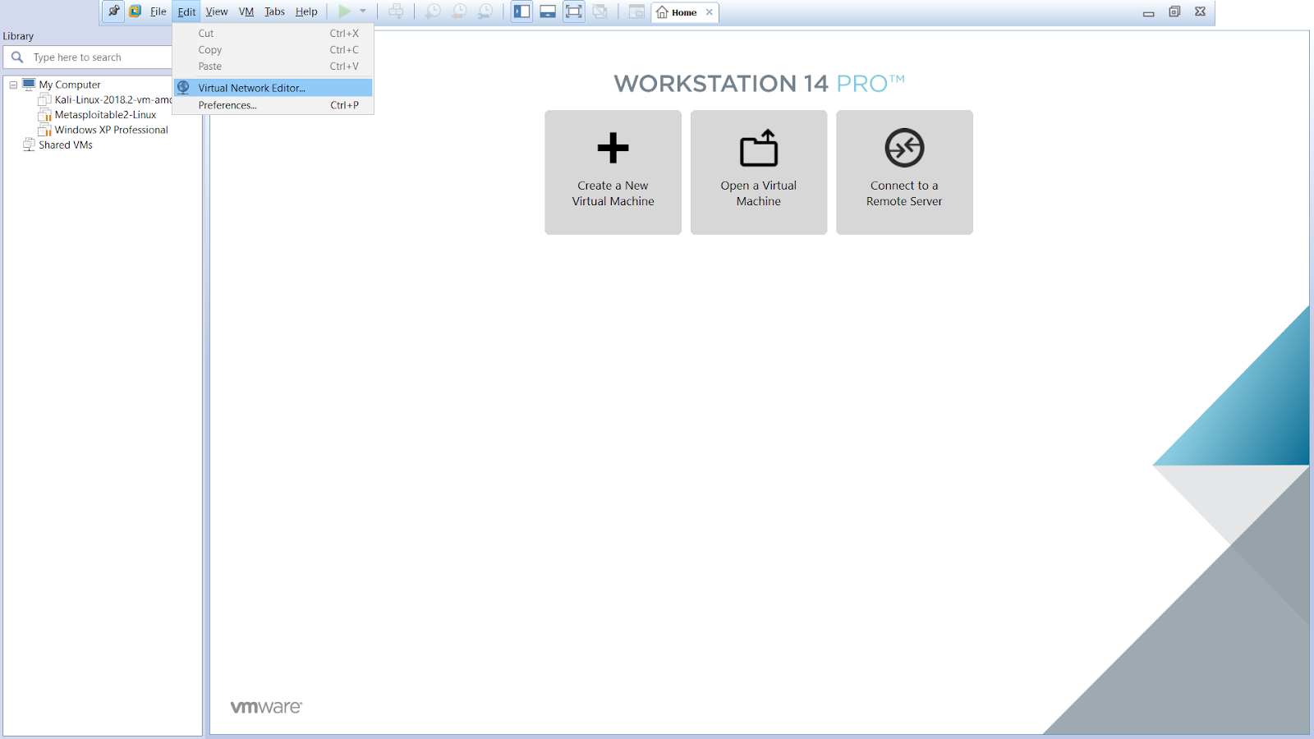Click the Manage Snapshots toolbar icon
This screenshot has width=1314, height=739.
point(485,11)
